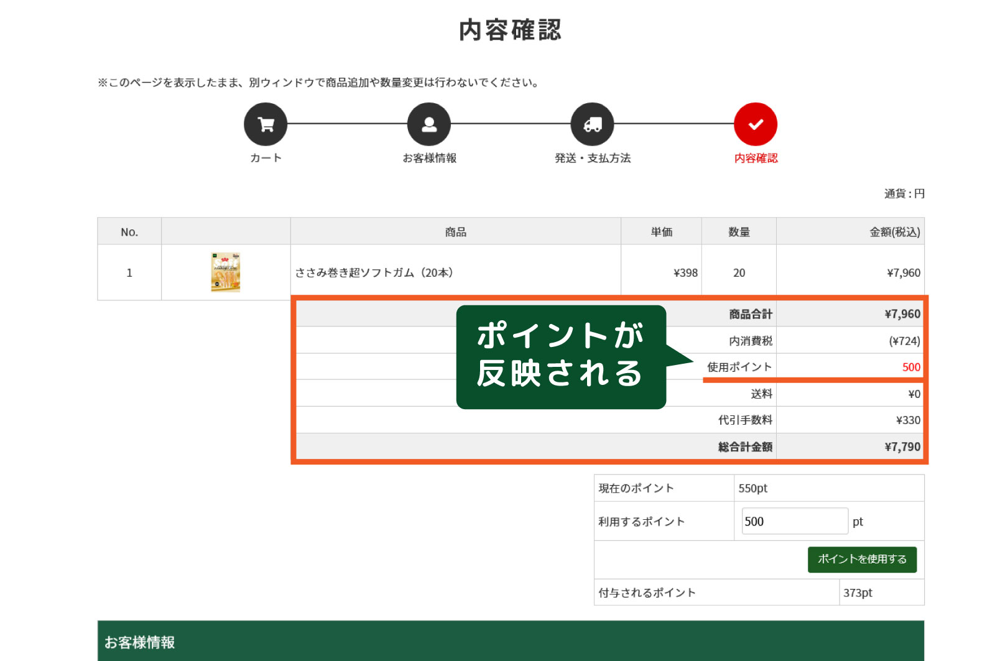Click the 代引手数料 label

point(745,420)
